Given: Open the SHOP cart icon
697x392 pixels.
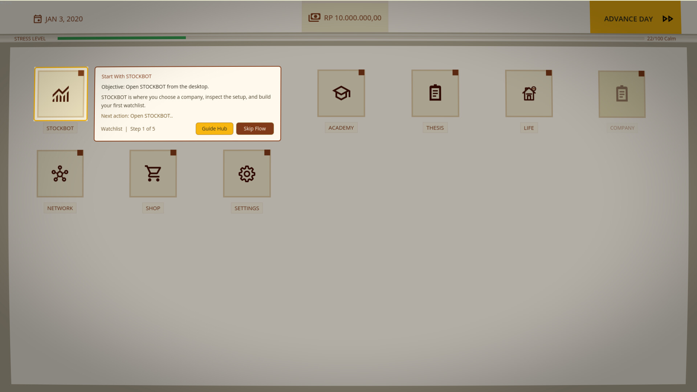Looking at the screenshot, I should tap(153, 173).
